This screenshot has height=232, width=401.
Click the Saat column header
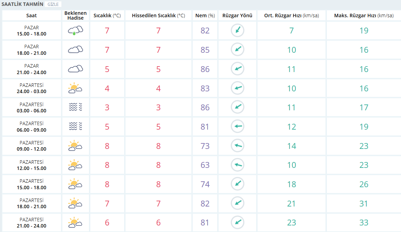31,16
